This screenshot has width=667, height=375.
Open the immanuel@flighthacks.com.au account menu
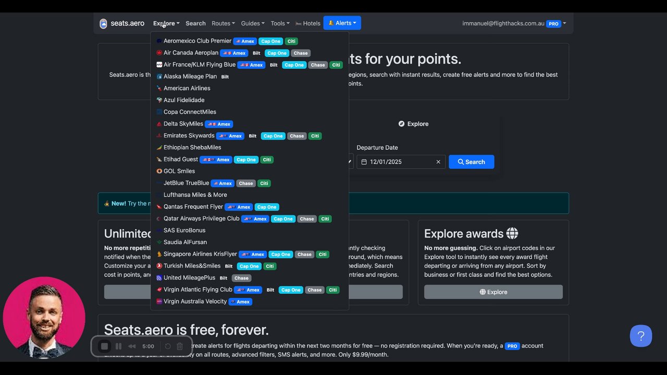(x=514, y=23)
